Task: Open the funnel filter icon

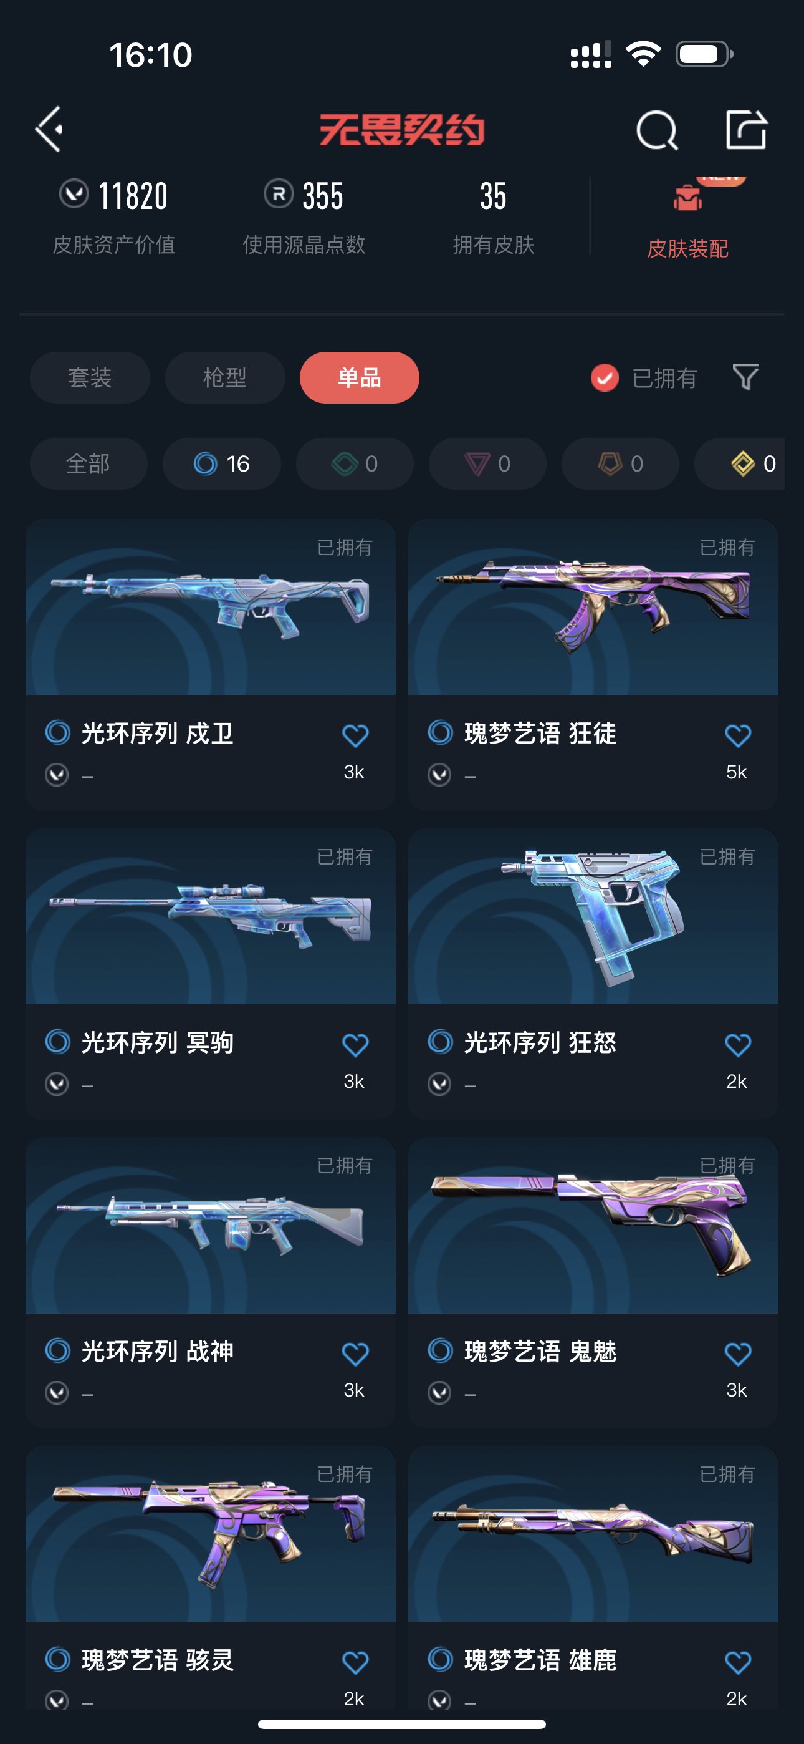Action: tap(745, 377)
